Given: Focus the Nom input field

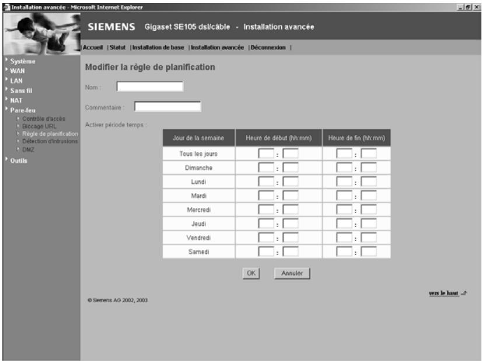Looking at the screenshot, I should [150, 87].
